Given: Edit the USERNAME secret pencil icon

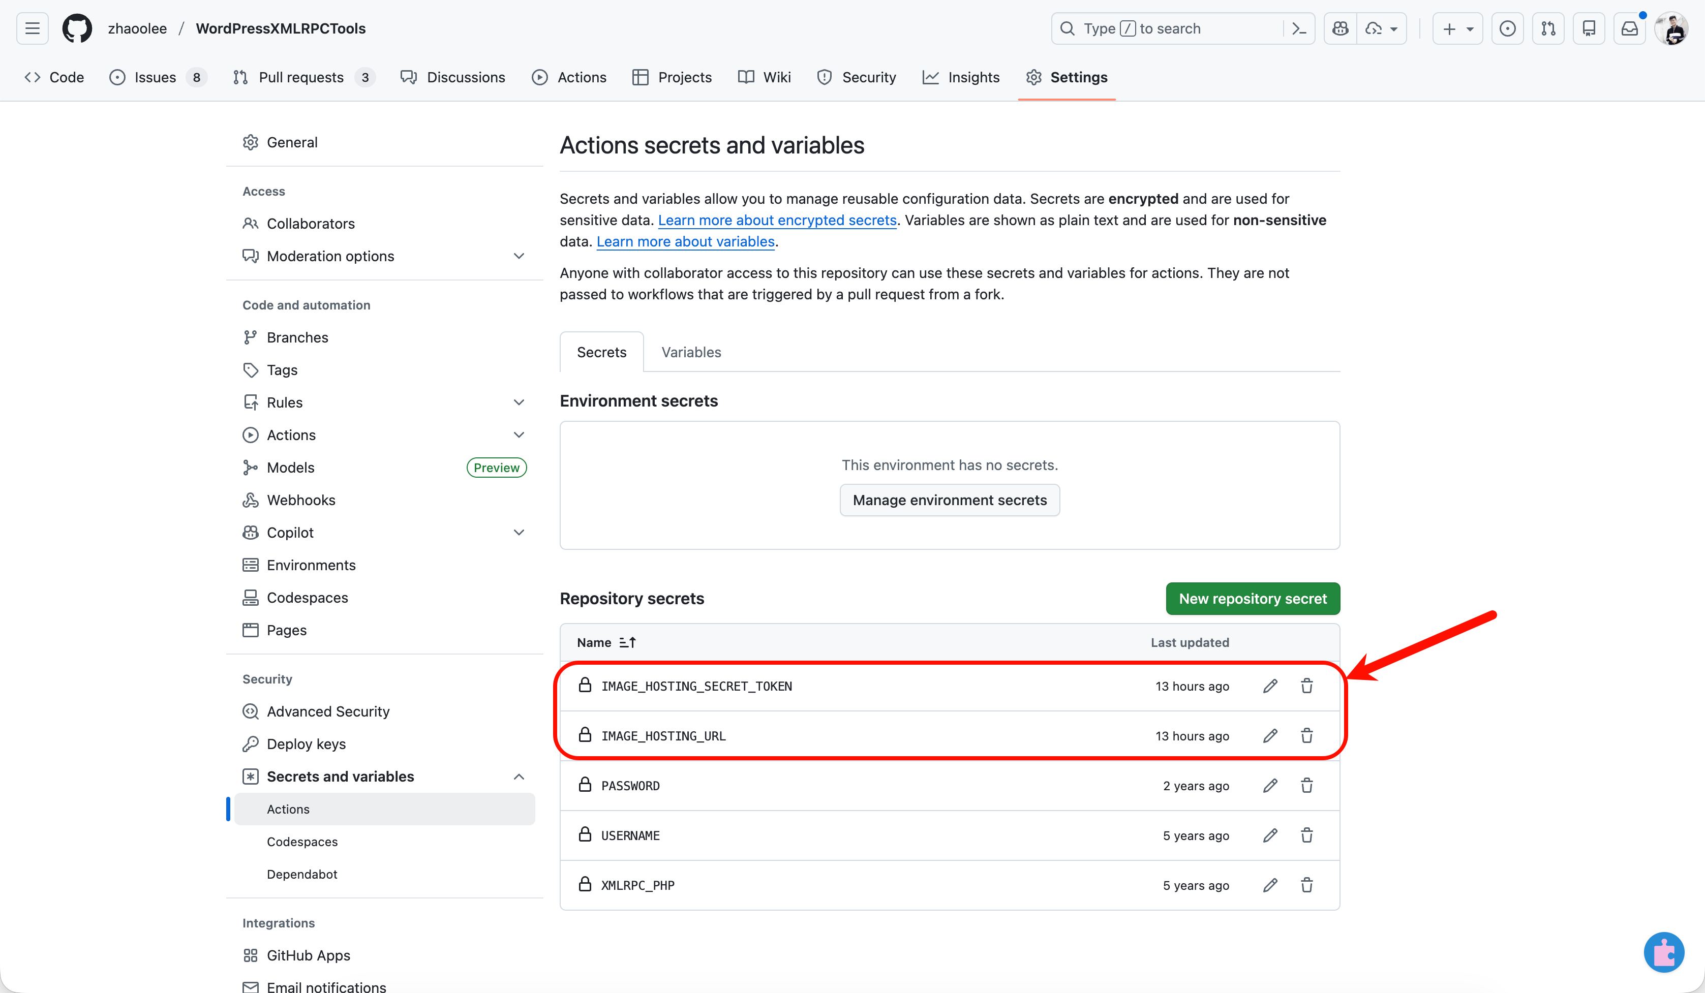Looking at the screenshot, I should (1270, 835).
